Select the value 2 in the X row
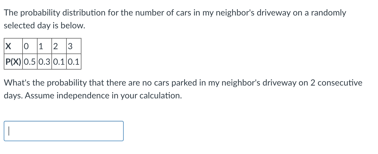 click(59, 46)
